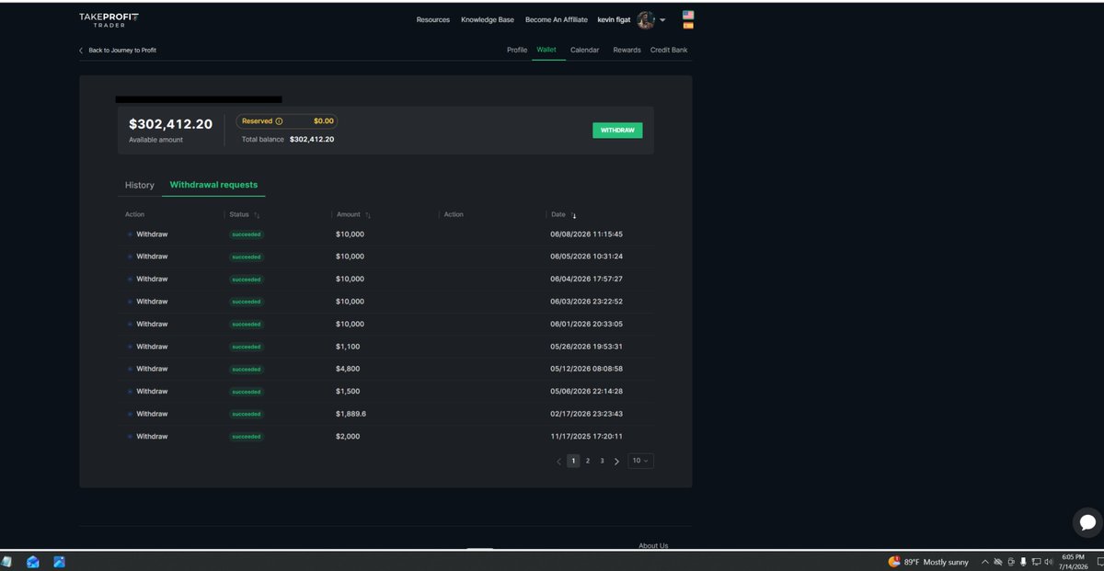Select the Spanish flag language icon

pos(688,26)
